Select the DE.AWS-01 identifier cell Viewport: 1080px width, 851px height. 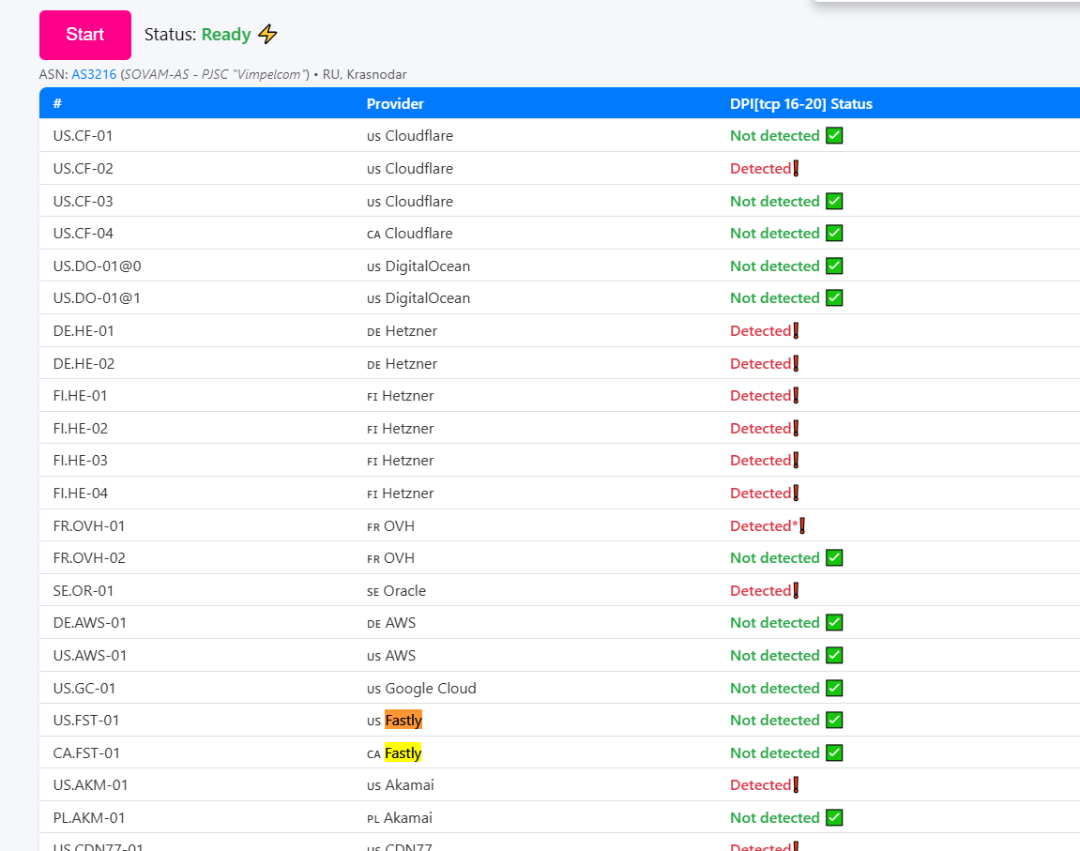click(x=89, y=622)
